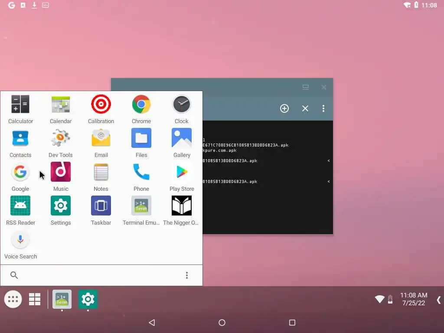This screenshot has height=333, width=444.
Task: Click the taskbar battery indicator
Action: click(390, 299)
